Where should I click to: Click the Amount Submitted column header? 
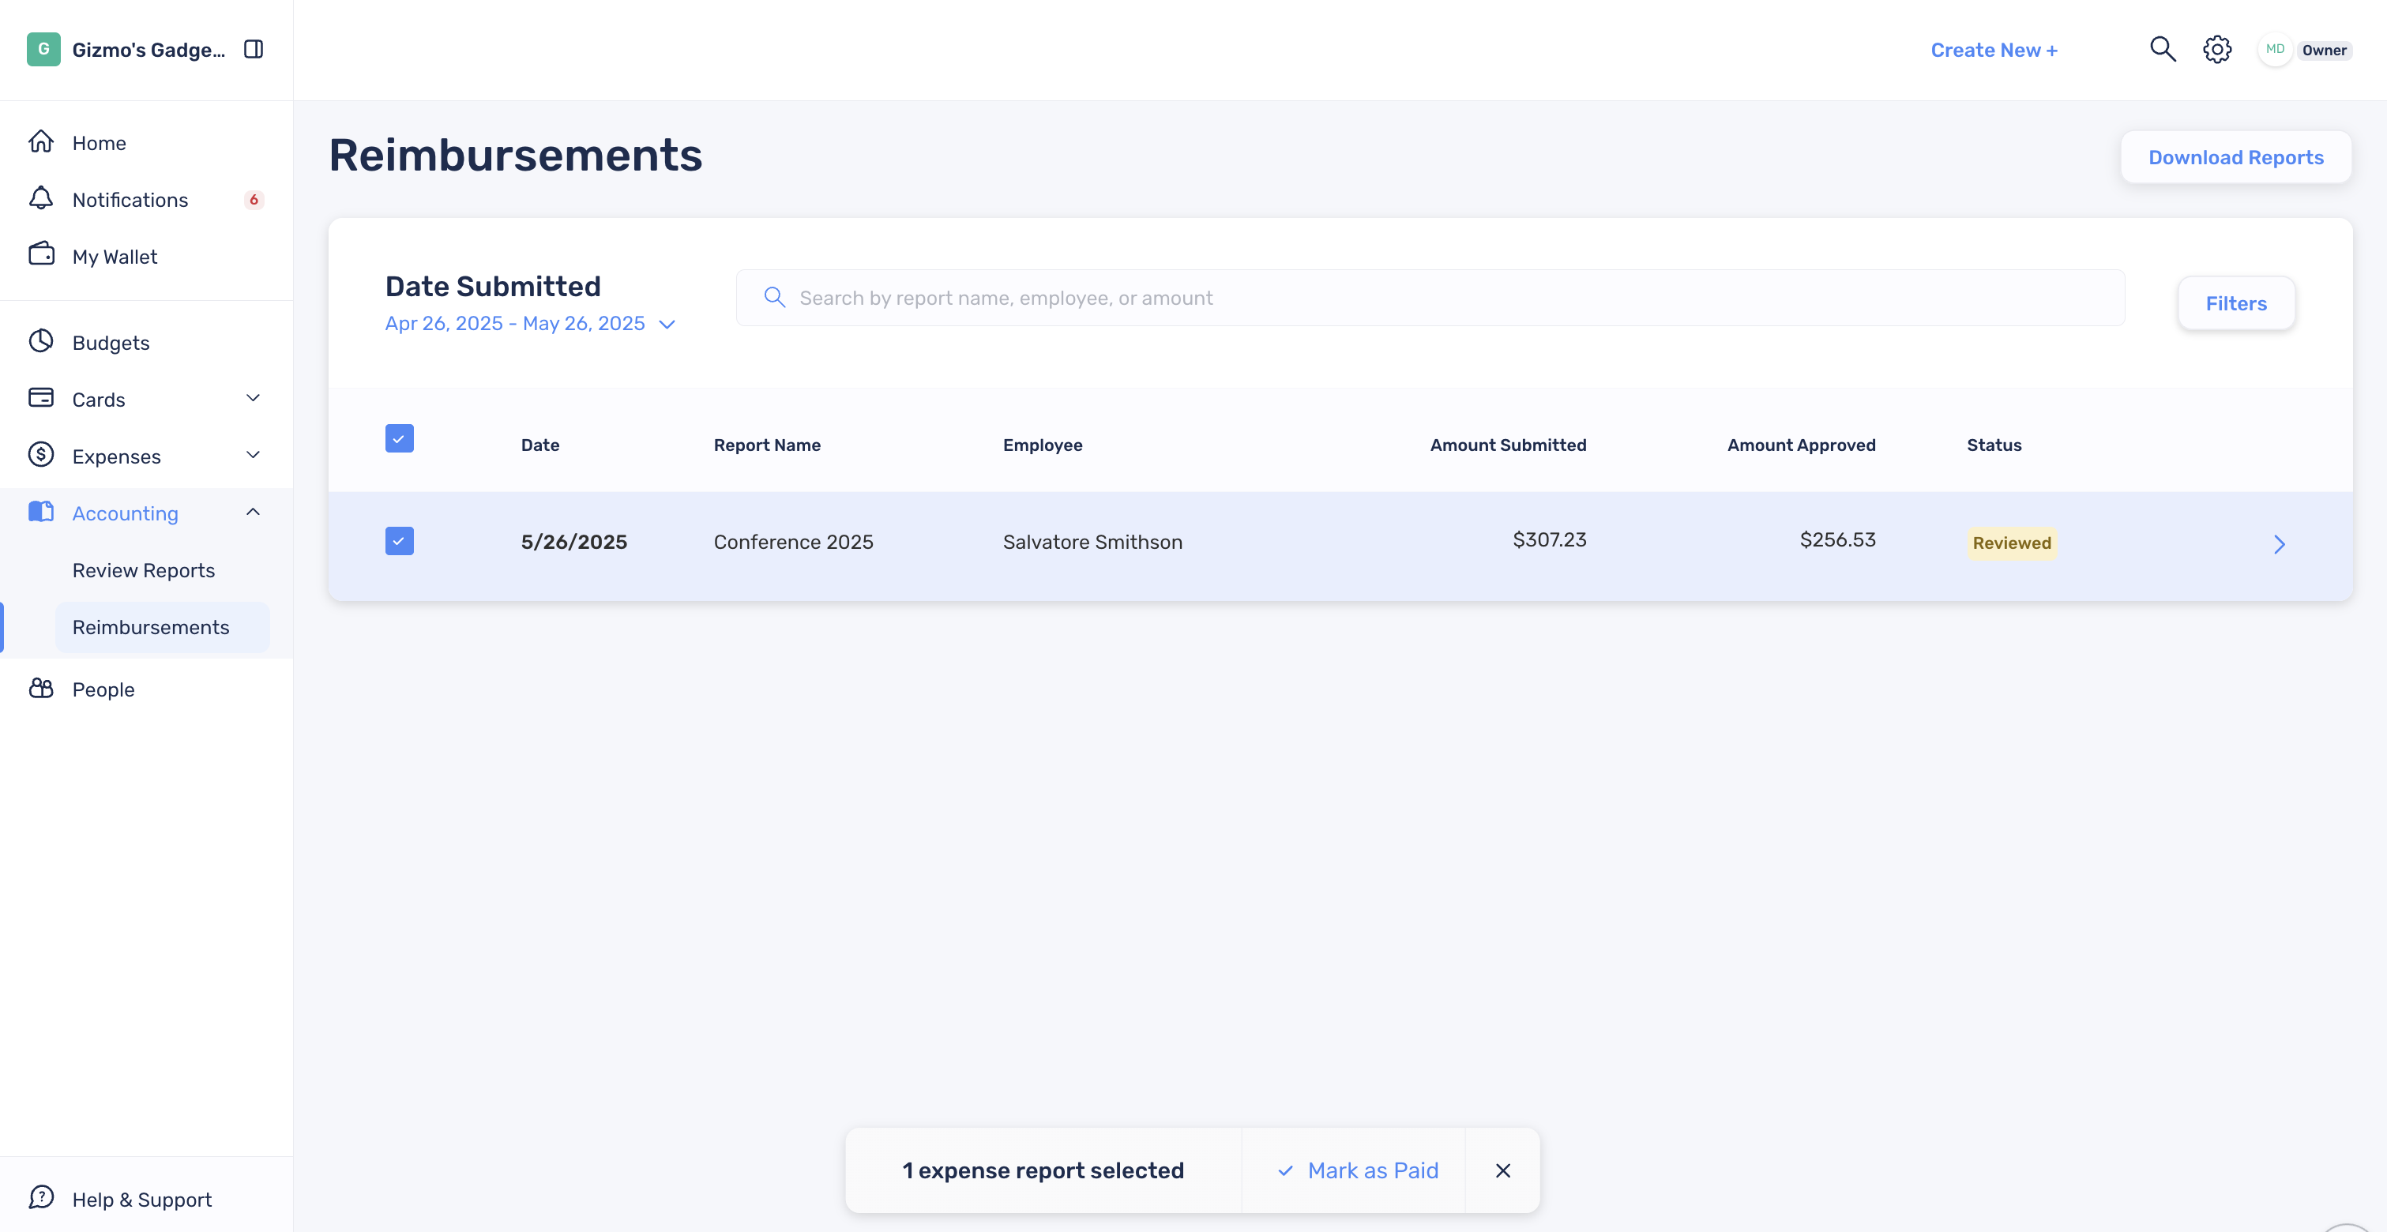(1508, 445)
